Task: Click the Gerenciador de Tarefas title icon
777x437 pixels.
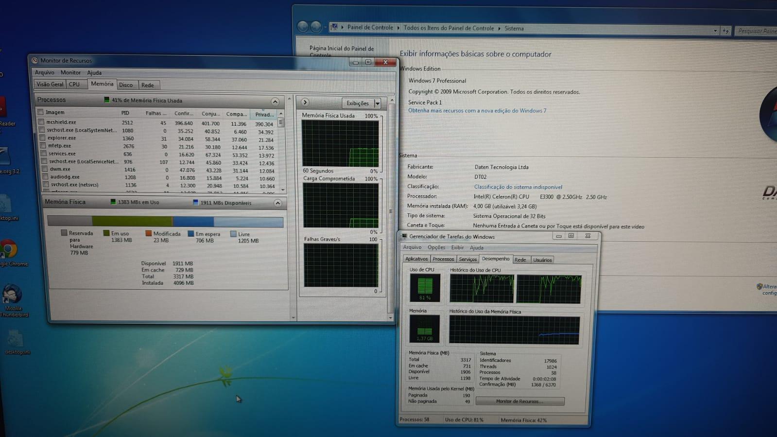Action: 404,236
